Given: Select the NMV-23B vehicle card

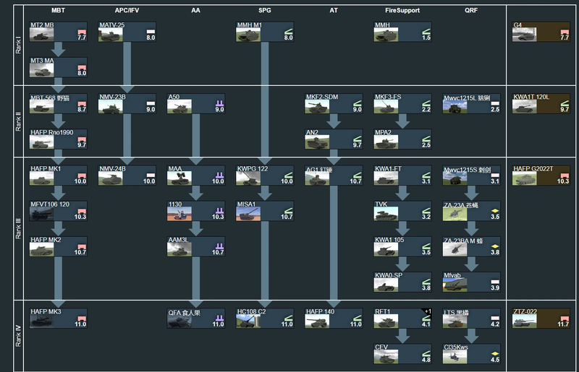Looking at the screenshot, I should 127,103.
